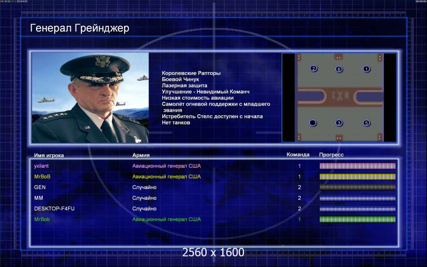This screenshot has height=267, width=427.
Task: Select player name MM
Action: pyautogui.click(x=38, y=198)
